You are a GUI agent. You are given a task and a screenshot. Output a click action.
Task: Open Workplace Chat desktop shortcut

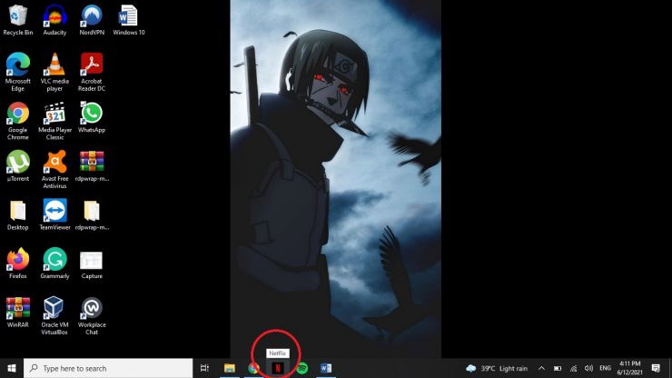coord(91,308)
